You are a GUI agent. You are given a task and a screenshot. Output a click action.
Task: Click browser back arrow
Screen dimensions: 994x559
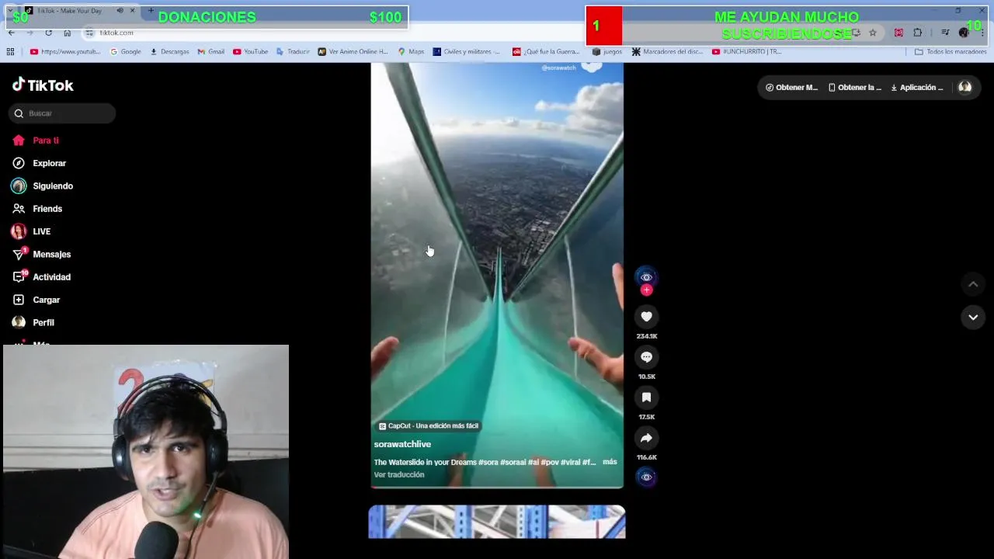[12, 33]
